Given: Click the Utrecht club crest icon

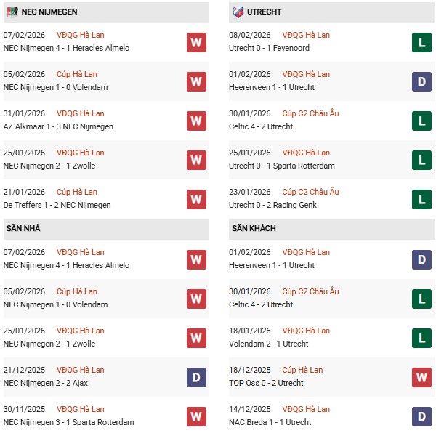Looking at the screenshot, I should tap(238, 12).
